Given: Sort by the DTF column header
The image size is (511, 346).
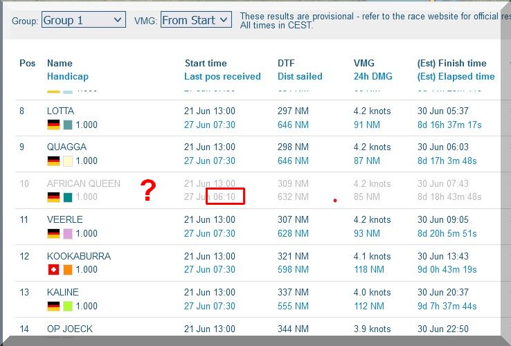Looking at the screenshot, I should (x=286, y=63).
